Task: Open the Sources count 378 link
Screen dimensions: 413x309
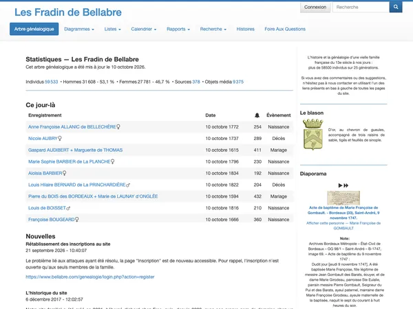Action: point(196,82)
